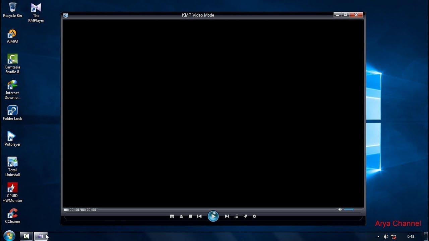This screenshot has height=241, width=429.
Task: Select the Recycle Bin desktop icon
Action: point(12,10)
